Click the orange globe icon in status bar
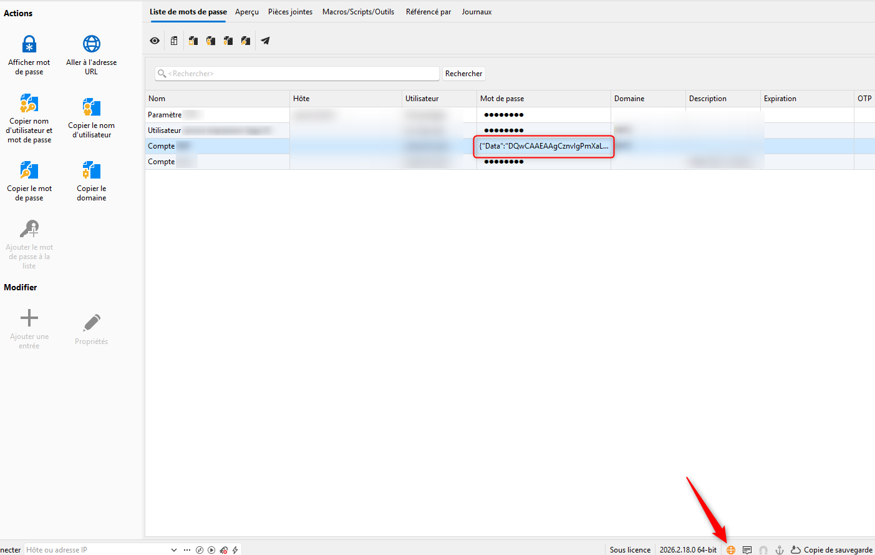The image size is (875, 555). tap(731, 550)
